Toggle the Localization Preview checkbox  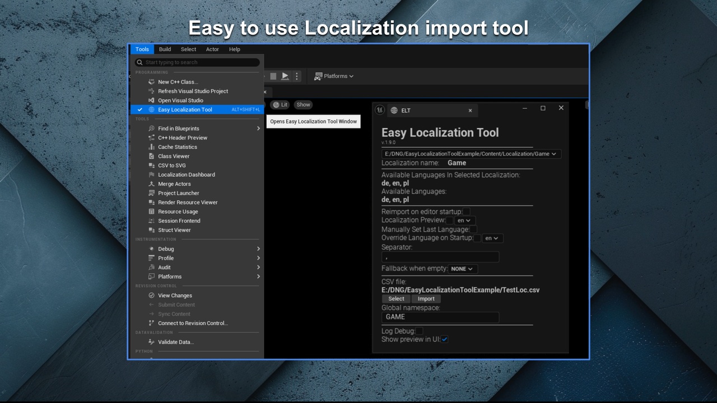click(449, 221)
